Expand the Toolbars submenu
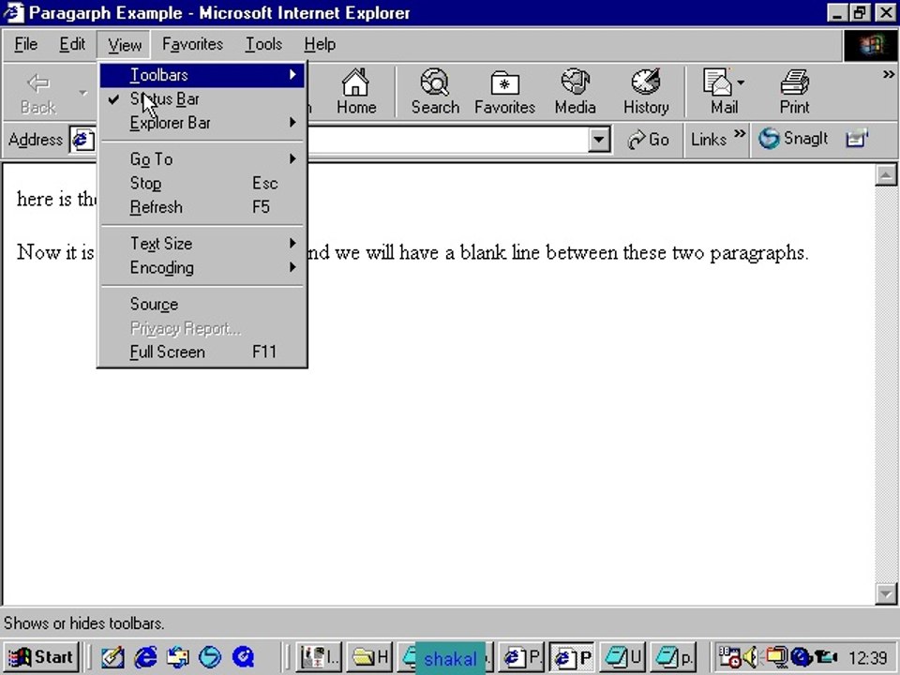Image resolution: width=900 pixels, height=675 pixels. tap(202, 75)
